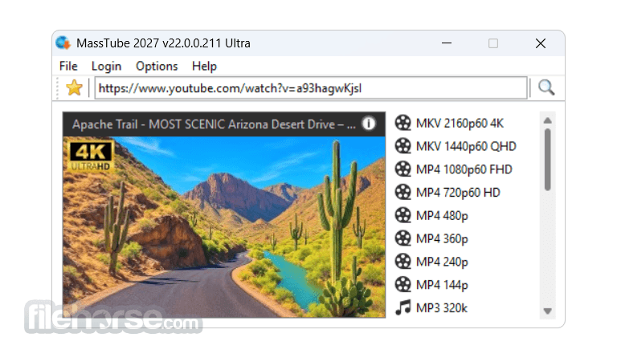617x358 pixels.
Task: Click the Apache Trail video thumbnail
Action: coord(224,226)
